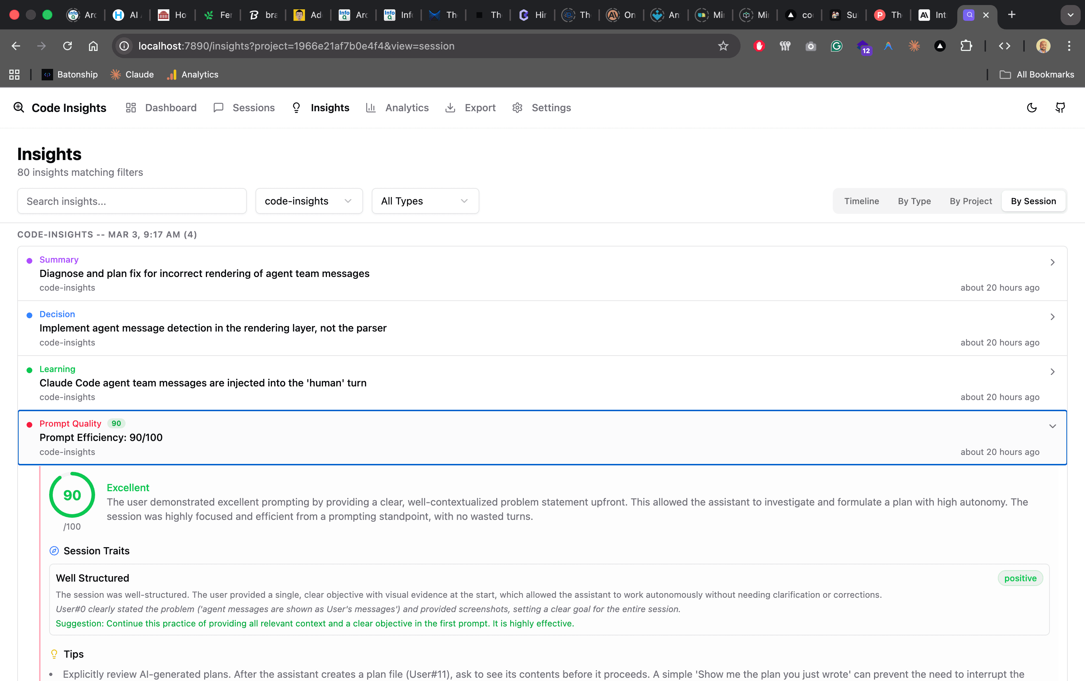
Task: Click the Tips lightbulb icon
Action: pyautogui.click(x=54, y=653)
